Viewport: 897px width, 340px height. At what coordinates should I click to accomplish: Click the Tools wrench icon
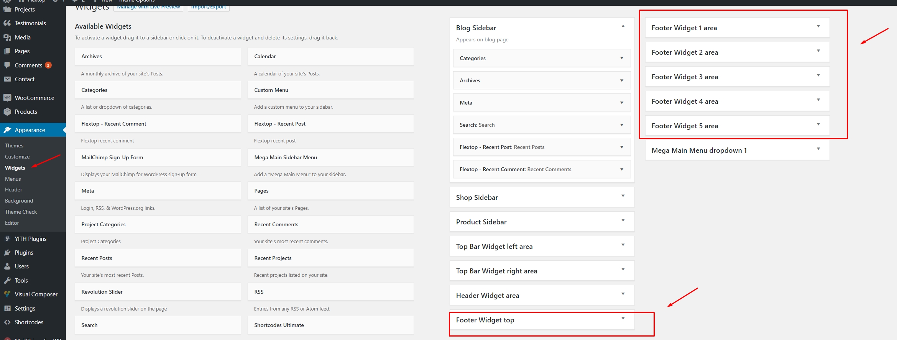[x=7, y=281]
